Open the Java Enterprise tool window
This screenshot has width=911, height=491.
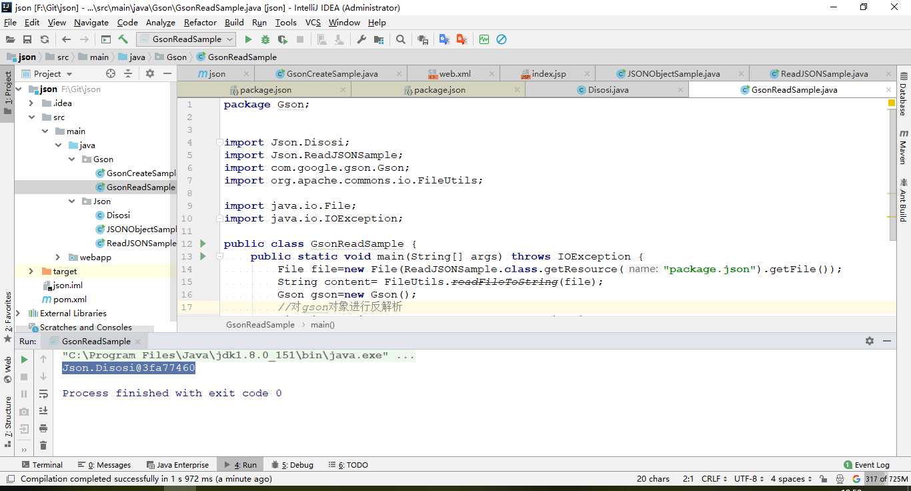click(x=177, y=465)
